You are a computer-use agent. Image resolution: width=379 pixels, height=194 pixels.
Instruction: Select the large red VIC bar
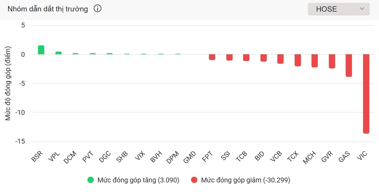366,93
